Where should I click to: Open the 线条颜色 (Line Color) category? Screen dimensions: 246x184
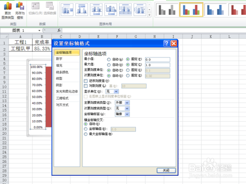click(67, 72)
